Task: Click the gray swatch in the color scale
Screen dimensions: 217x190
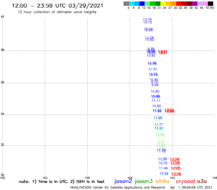Action: pyautogui.click(x=126, y=4)
